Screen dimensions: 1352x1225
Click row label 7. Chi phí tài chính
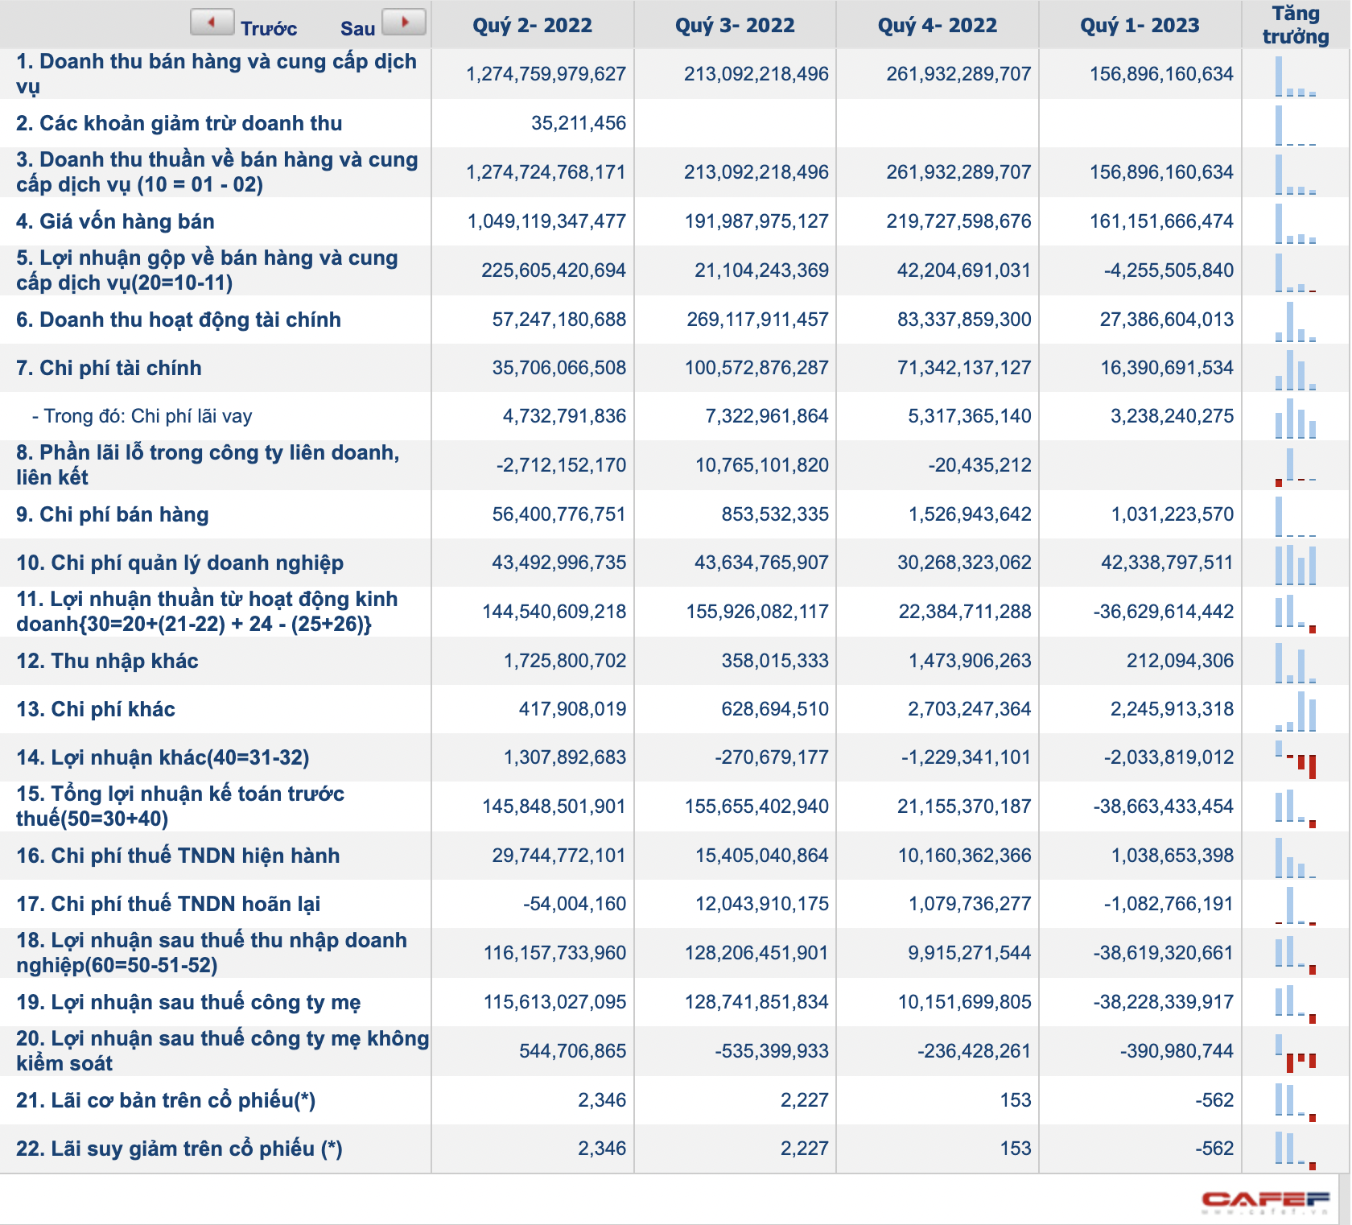click(109, 368)
